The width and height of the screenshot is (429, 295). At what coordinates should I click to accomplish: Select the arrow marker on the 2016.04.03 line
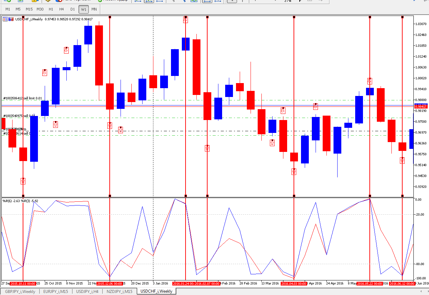click(294, 172)
